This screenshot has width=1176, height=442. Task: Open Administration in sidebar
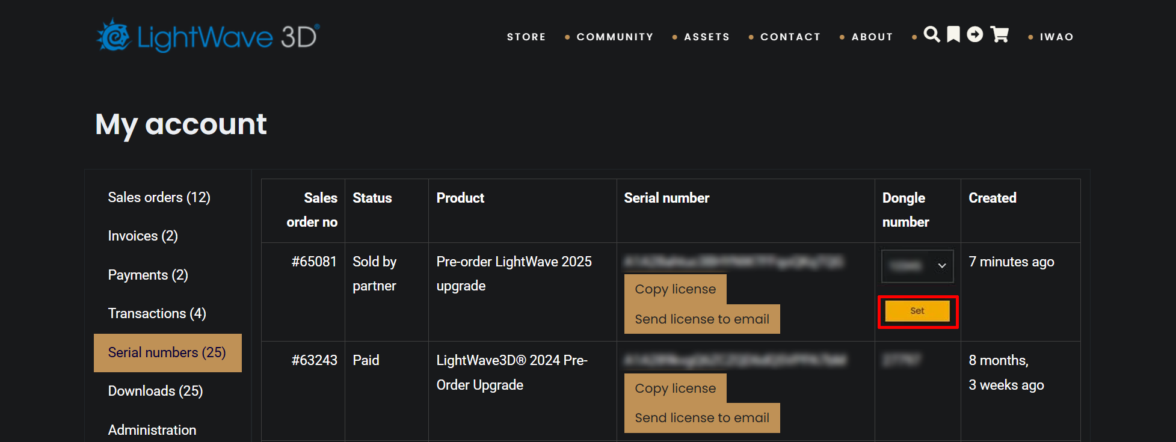coord(152,430)
